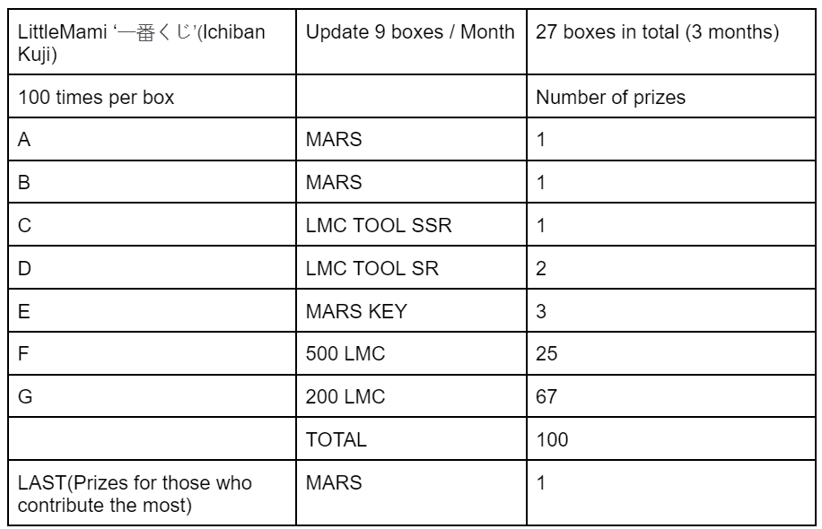
Task: Click the 'LMC TOOL SR' cell
Action: (411, 268)
